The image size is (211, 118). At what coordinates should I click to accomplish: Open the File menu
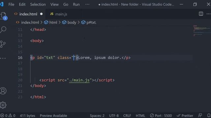[x=11, y=4]
